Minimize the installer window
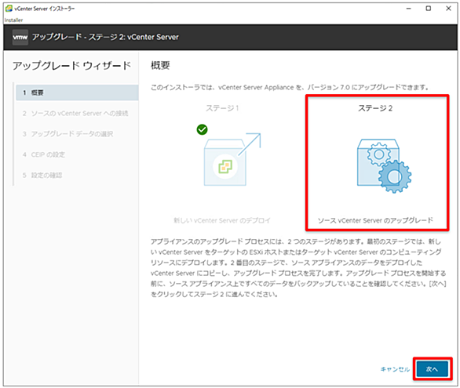460x388 pixels. pyautogui.click(x=408, y=9)
